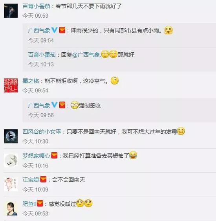Open 百育小番茄's profile avatar
This screenshot has height=221, width=216.
click(11, 11)
